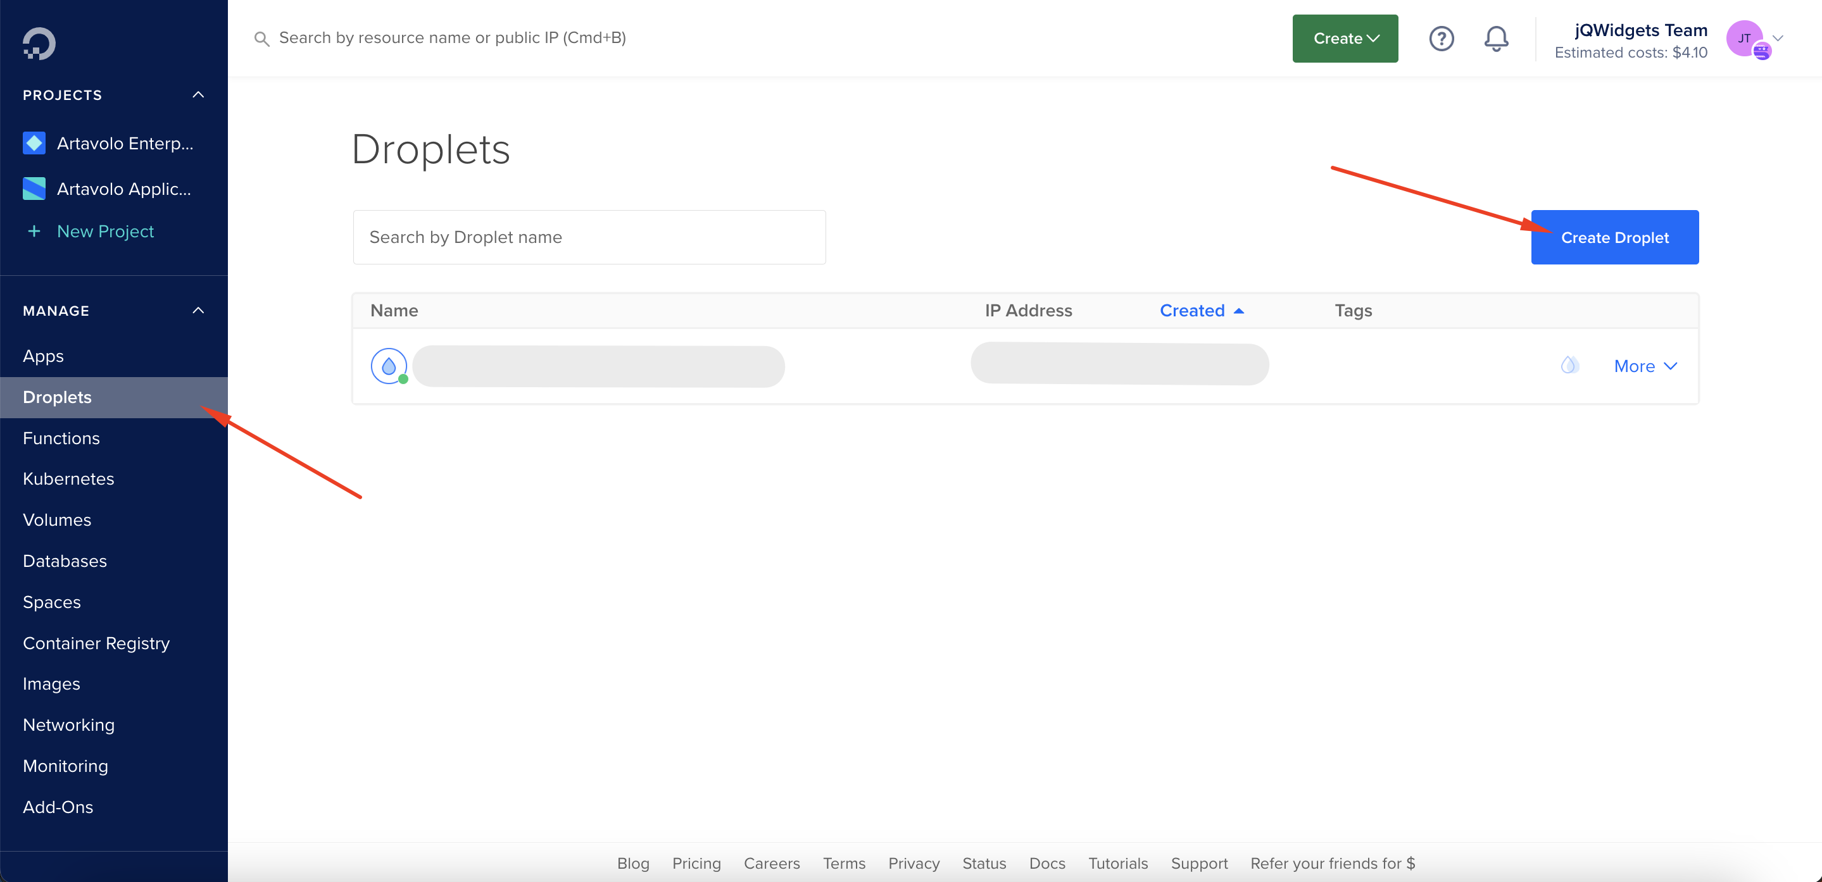Open the Support footer link
The width and height of the screenshot is (1822, 882).
[x=1199, y=864]
